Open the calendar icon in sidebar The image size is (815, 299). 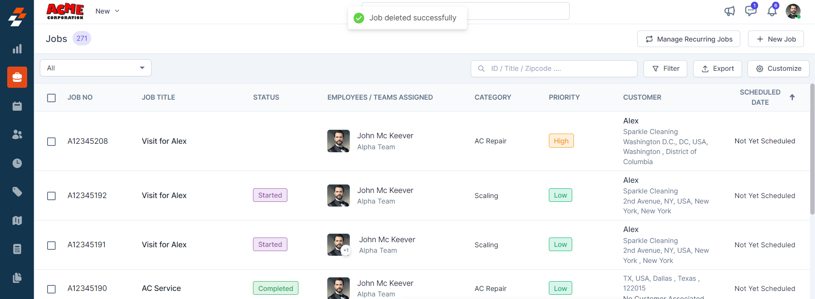tap(17, 106)
